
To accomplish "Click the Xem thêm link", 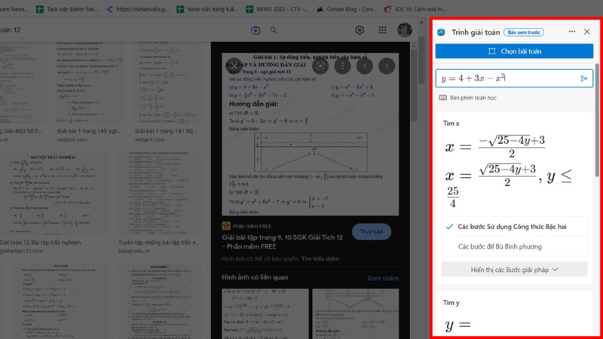I will point(382,278).
